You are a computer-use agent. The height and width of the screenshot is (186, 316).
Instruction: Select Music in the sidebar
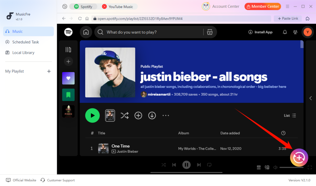28,31
